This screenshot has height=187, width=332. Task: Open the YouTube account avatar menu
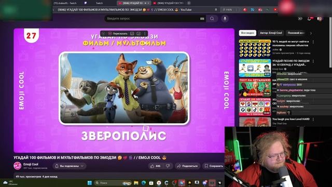click(320, 19)
